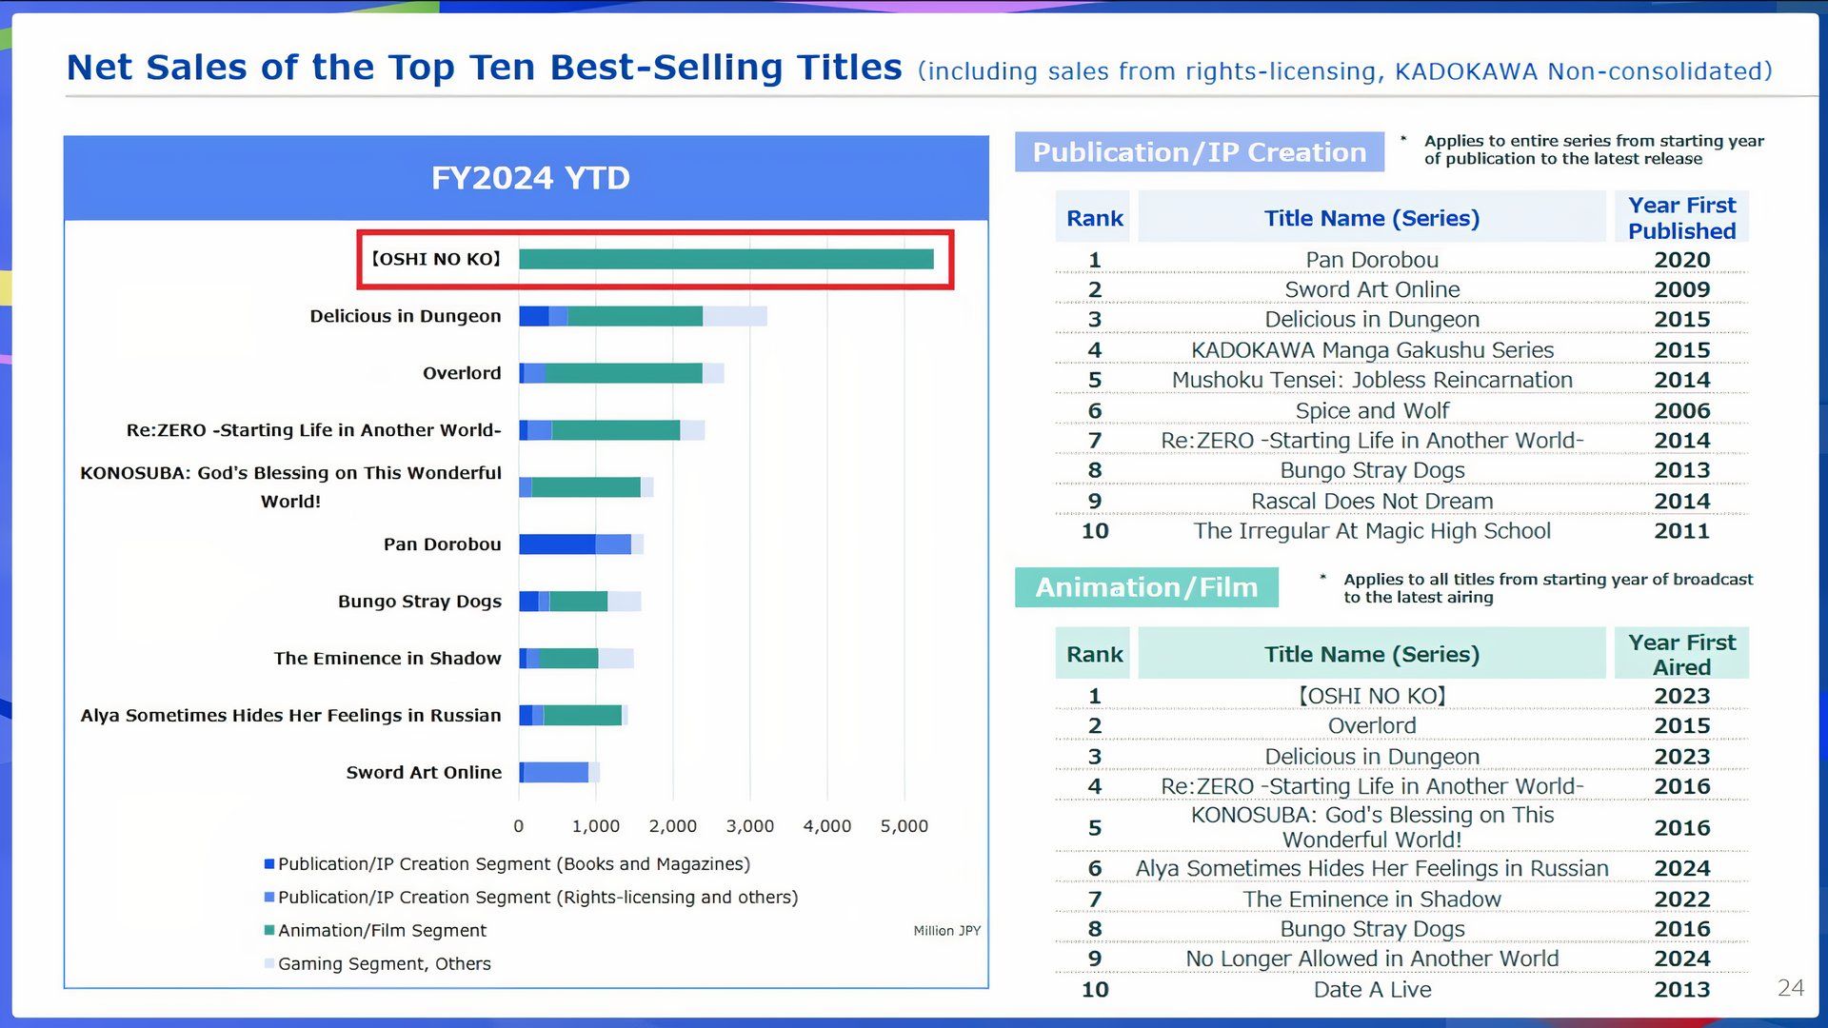Click the 'Year First Aired' column header

tap(1681, 654)
